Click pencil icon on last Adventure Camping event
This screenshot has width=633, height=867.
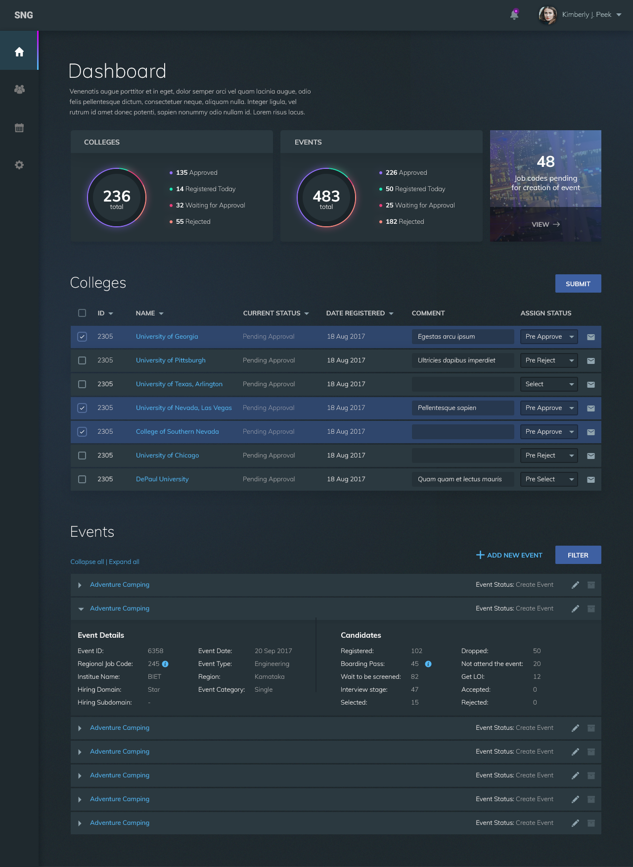(x=575, y=823)
